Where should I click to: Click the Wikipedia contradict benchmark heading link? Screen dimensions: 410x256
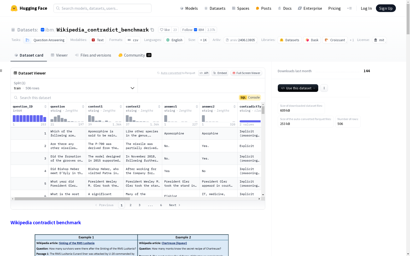[x=46, y=222]
